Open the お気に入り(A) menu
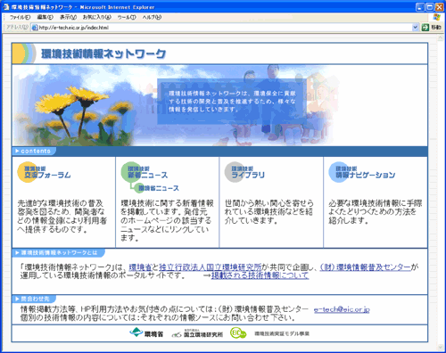This screenshot has width=446, height=353. (x=96, y=17)
